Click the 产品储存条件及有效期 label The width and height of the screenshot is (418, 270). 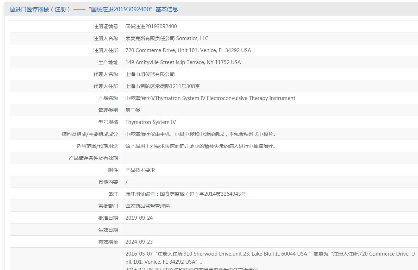point(93,158)
